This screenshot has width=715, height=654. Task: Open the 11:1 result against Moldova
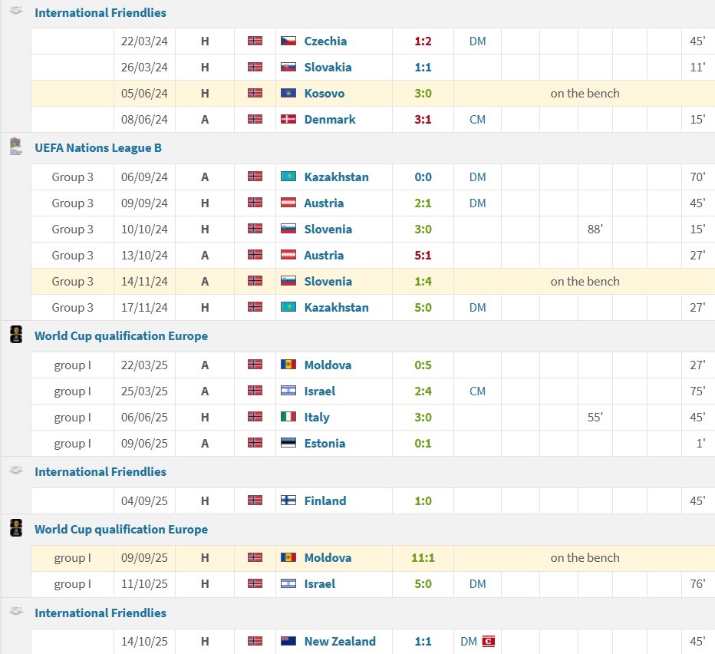click(423, 558)
